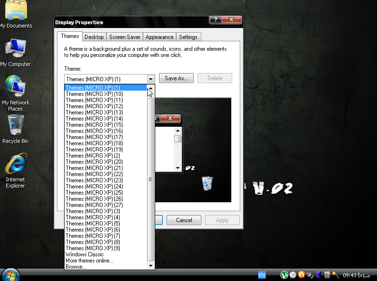Choose Themes (MICRO XP) (18)
The height and width of the screenshot is (281, 377).
(x=106, y=143)
